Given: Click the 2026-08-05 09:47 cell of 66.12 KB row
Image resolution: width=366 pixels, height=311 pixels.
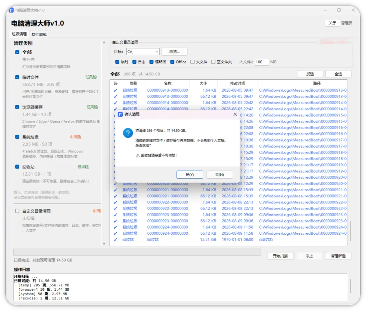Looking at the screenshot, I should point(237,97).
